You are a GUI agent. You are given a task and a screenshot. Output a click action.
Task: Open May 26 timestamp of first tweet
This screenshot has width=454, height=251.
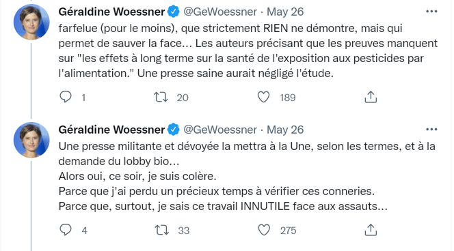[285, 12]
